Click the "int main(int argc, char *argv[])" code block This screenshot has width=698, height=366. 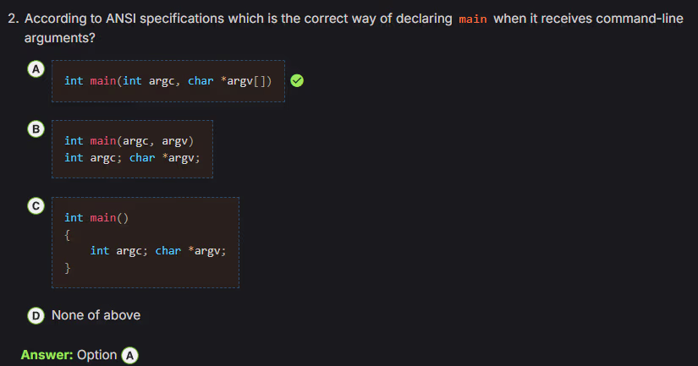click(x=168, y=81)
